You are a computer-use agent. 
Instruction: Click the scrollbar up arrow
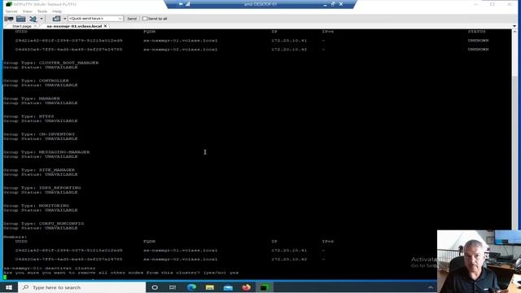pos(514,32)
